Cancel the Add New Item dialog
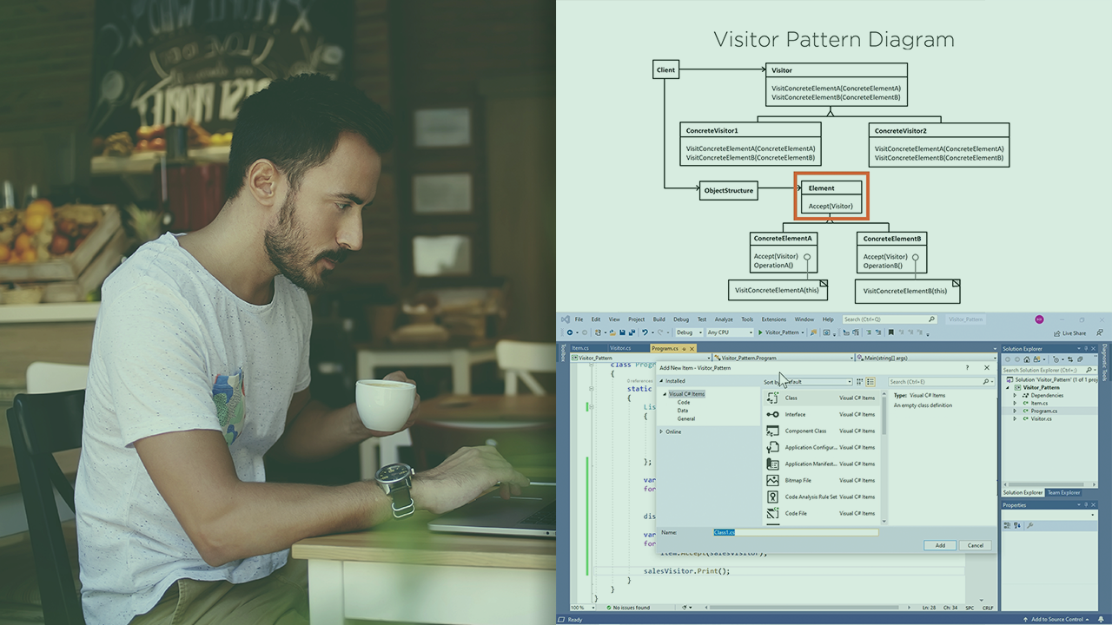This screenshot has width=1112, height=625. pyautogui.click(x=976, y=545)
